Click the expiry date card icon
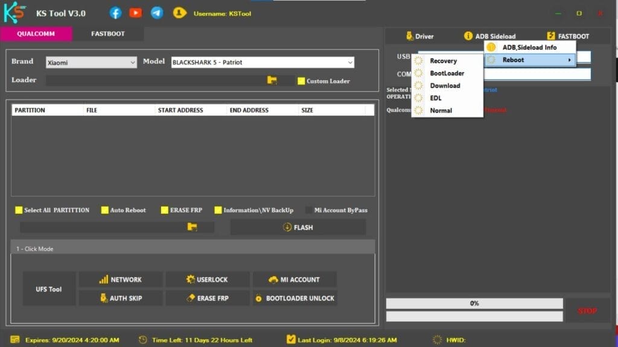This screenshot has height=347, width=618. [x=15, y=340]
